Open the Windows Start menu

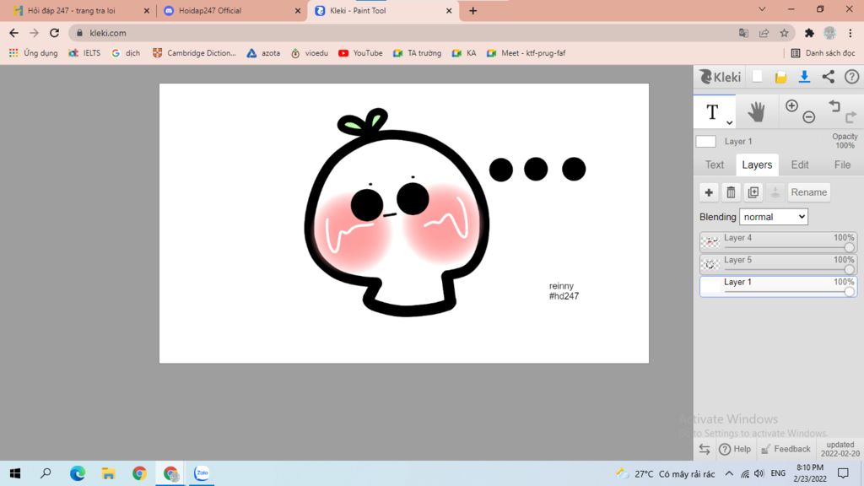click(x=15, y=472)
